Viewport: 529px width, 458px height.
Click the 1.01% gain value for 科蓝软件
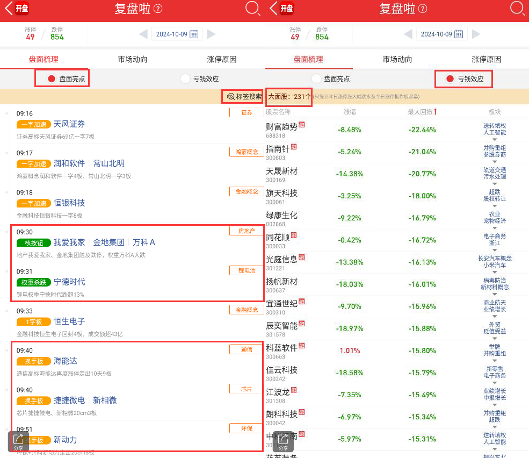350,350
